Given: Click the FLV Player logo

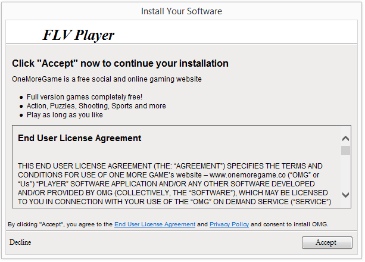Looking at the screenshot, I should click(x=78, y=35).
